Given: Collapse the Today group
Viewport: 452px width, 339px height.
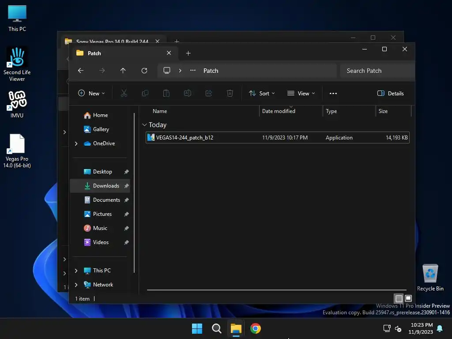Looking at the screenshot, I should (x=144, y=125).
